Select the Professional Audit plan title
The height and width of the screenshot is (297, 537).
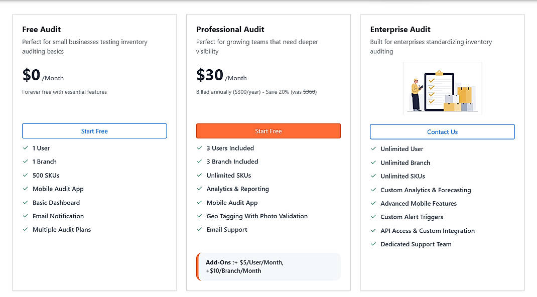tap(230, 30)
